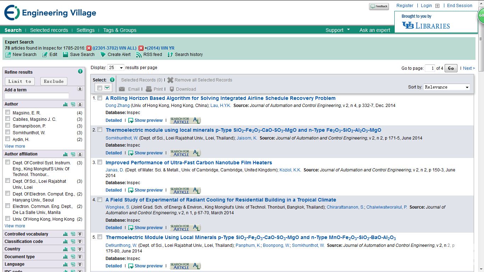
Task: Collapse the Author facet section
Action: point(80,104)
